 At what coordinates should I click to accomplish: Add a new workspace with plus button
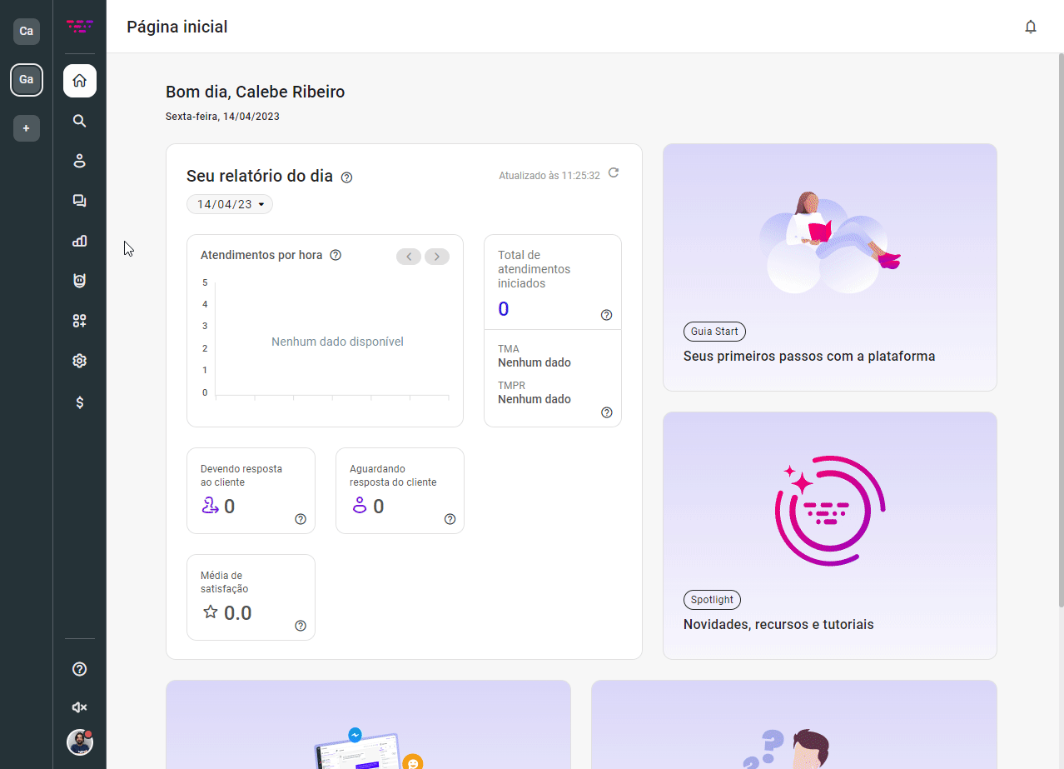(x=27, y=128)
